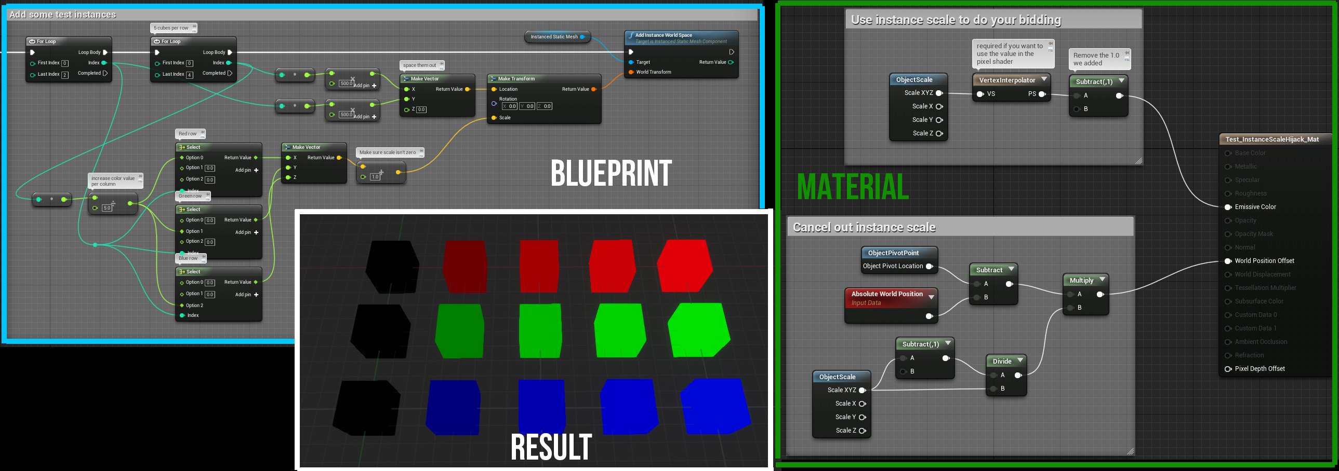The height and width of the screenshot is (471, 1339).
Task: Select the Add Instance World Space function node
Action: tap(681, 35)
